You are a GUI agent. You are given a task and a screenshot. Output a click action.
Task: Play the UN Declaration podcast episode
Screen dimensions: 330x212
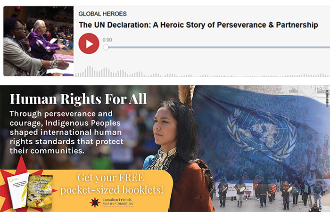tap(89, 43)
